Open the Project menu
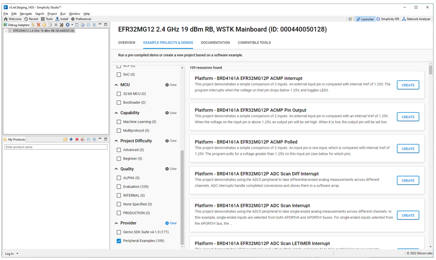Screen dimensions: 436x260 click(x=52, y=13)
